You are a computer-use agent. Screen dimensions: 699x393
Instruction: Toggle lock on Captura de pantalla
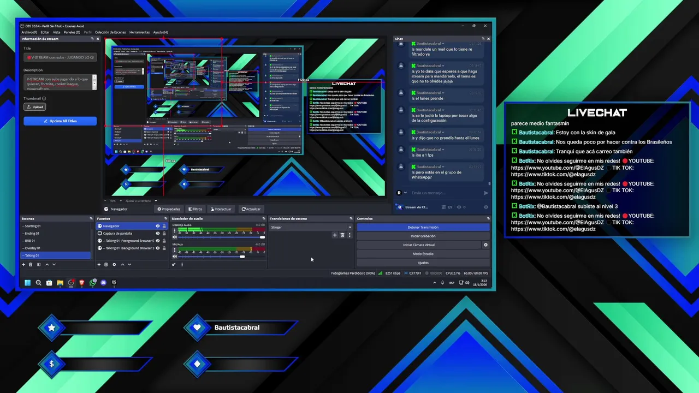point(164,234)
